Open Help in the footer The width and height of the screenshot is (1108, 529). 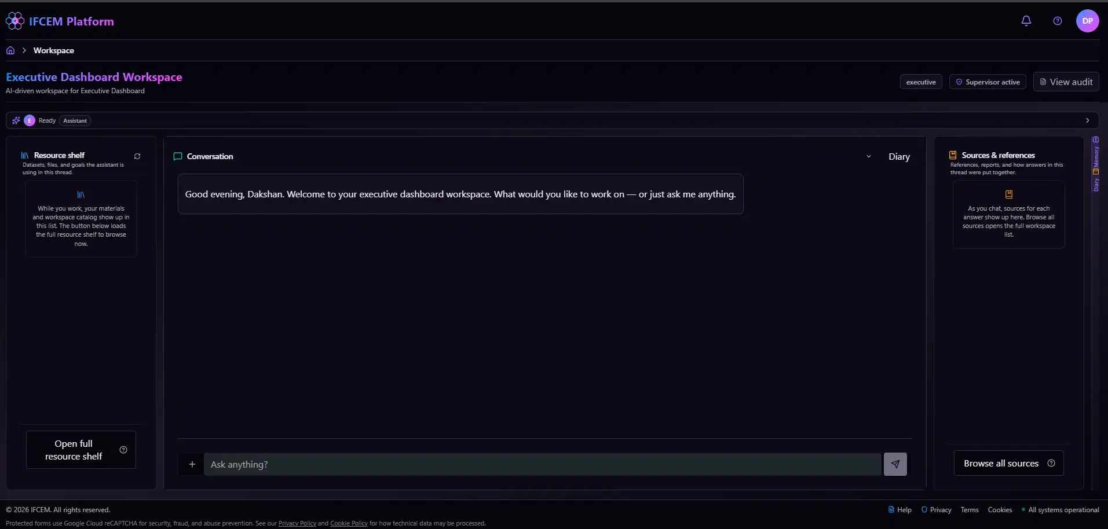(x=900, y=510)
